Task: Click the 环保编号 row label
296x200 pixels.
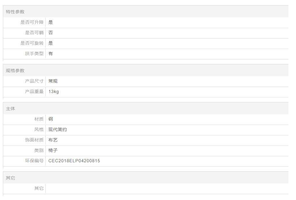Action: point(34,161)
